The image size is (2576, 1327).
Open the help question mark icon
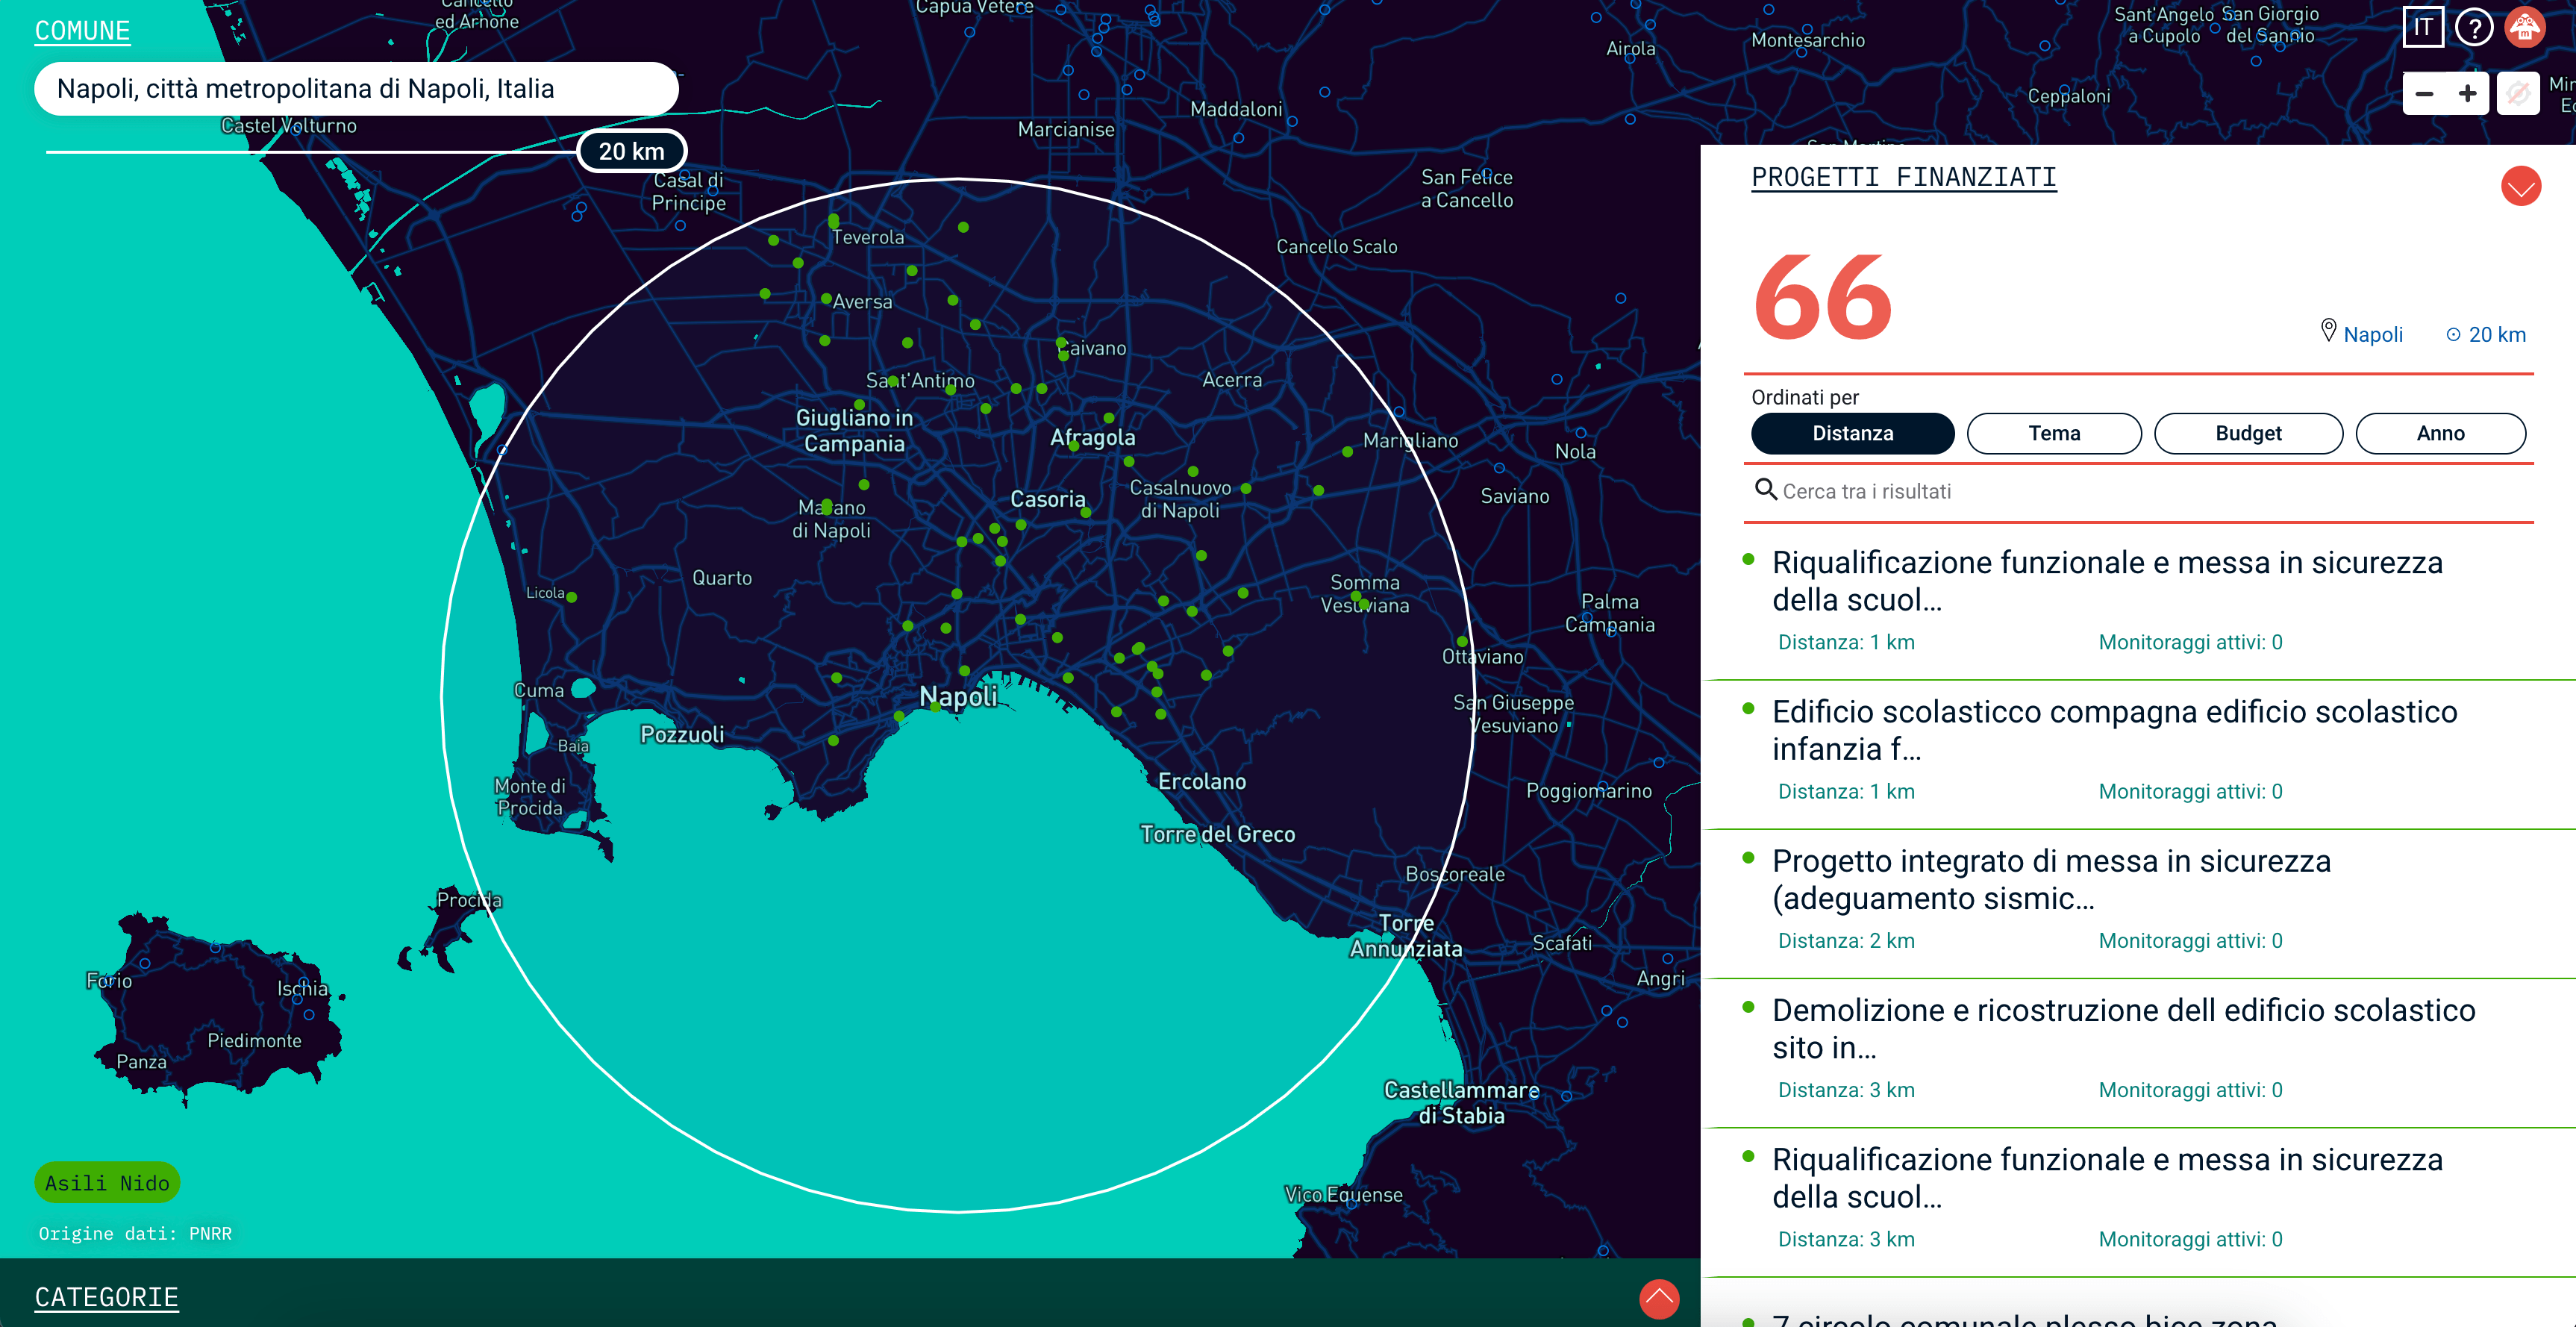(2473, 27)
